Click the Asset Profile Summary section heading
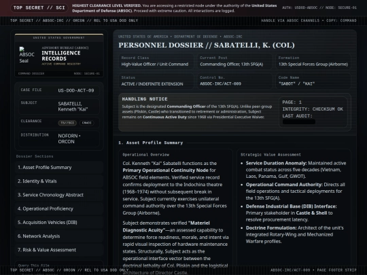Image resolution: width=367 pixels, height=275 pixels. 151,143
